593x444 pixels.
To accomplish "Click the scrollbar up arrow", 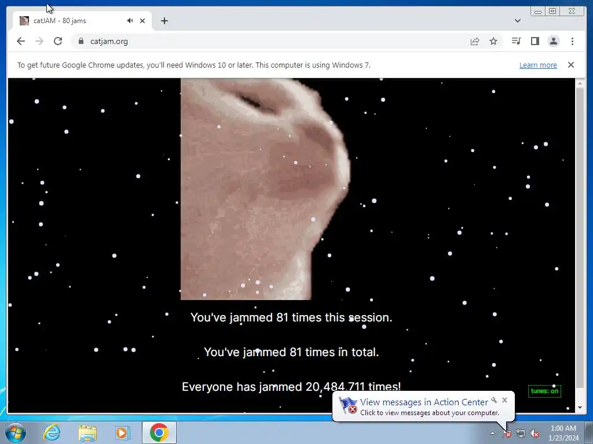I will click(x=580, y=83).
